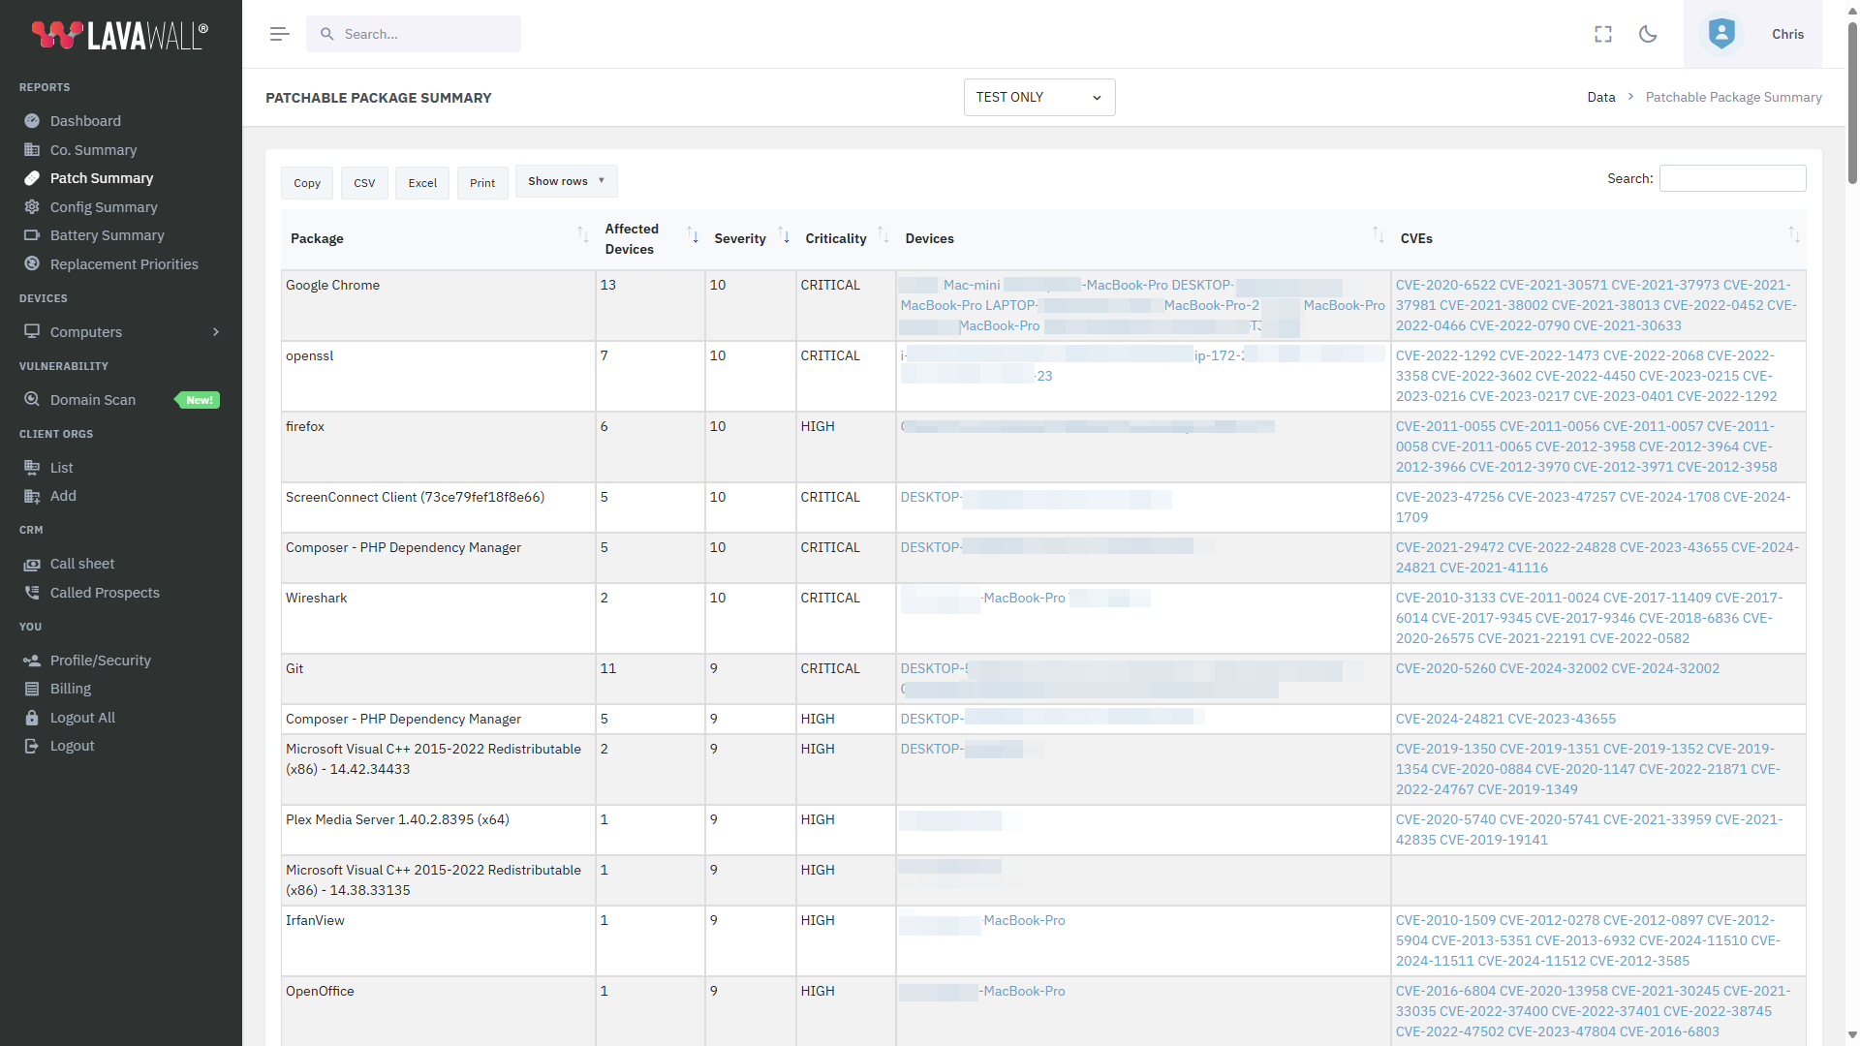
Task: Open Battery Summary report
Action: pos(107,235)
